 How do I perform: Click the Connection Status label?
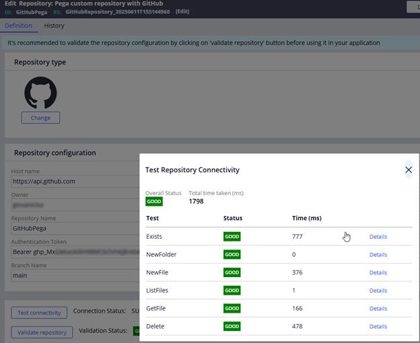[x=100, y=311]
